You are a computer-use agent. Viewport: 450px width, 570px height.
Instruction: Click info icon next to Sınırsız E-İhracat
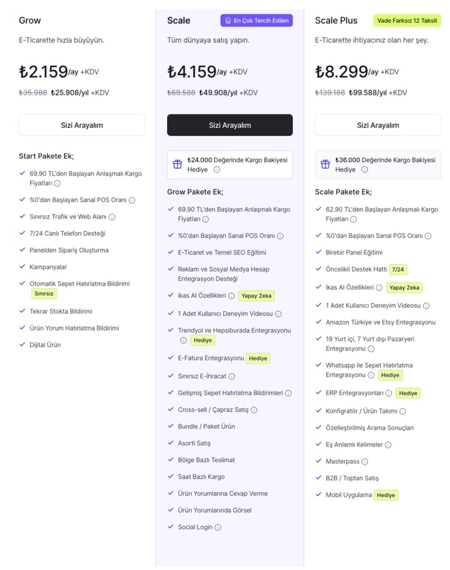(x=232, y=376)
